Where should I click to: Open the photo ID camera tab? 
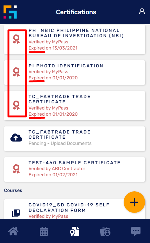(x=105, y=231)
